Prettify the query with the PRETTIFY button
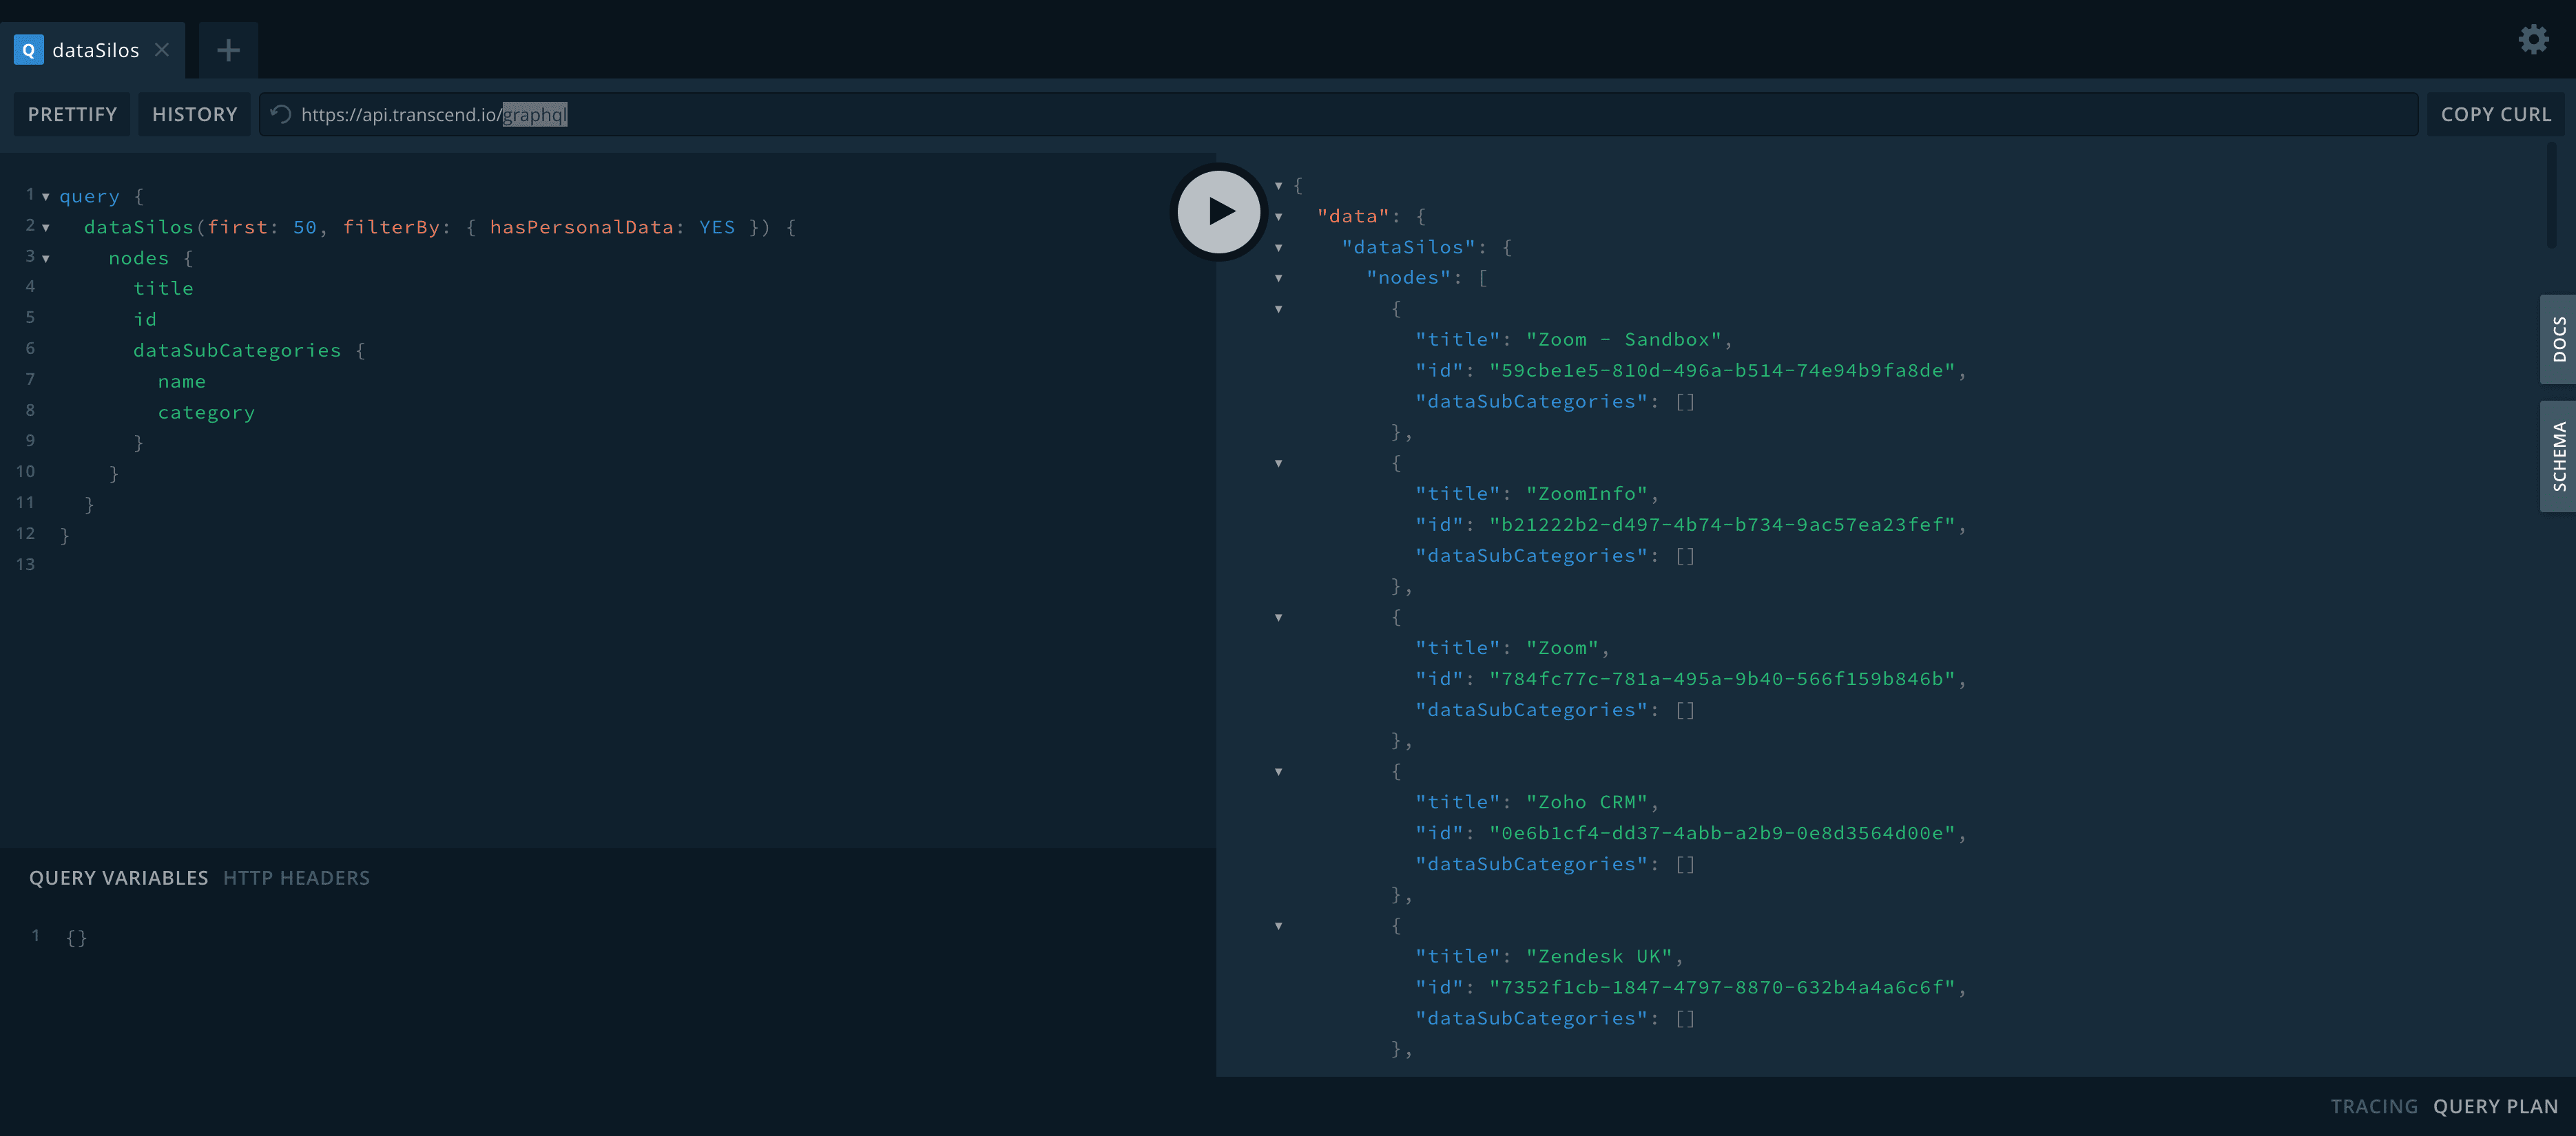Image resolution: width=2576 pixels, height=1136 pixels. (x=71, y=114)
